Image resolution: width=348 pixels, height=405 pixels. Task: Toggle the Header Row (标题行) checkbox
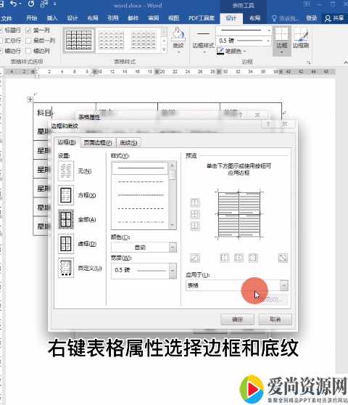pos(1,30)
